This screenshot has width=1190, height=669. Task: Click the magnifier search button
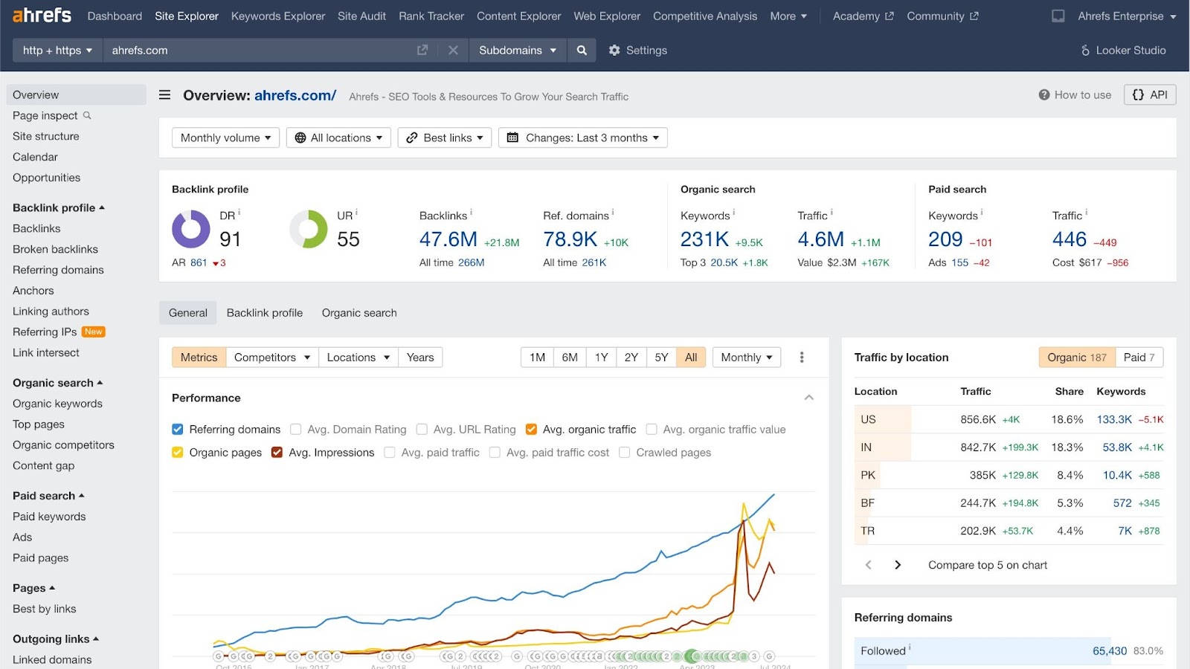point(582,50)
